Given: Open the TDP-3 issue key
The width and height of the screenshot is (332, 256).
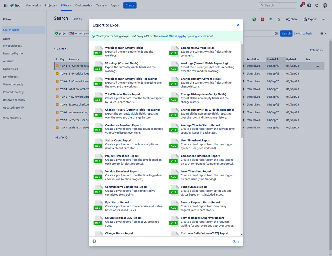Looking at the screenshot, I should coord(63,81).
